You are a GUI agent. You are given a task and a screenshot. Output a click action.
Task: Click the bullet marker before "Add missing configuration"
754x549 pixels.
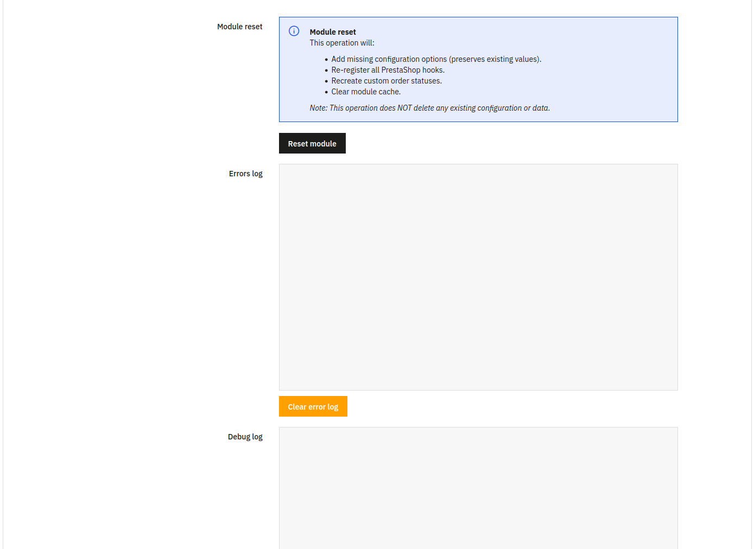(x=326, y=60)
